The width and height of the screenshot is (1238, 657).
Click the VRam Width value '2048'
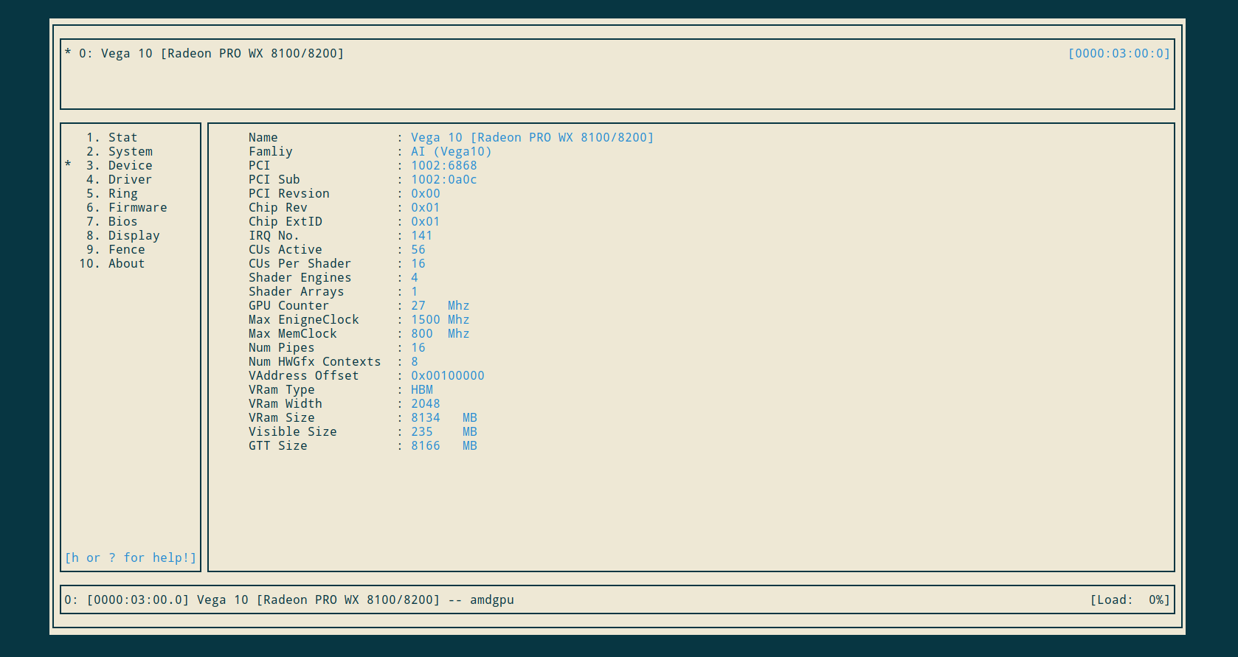click(426, 403)
